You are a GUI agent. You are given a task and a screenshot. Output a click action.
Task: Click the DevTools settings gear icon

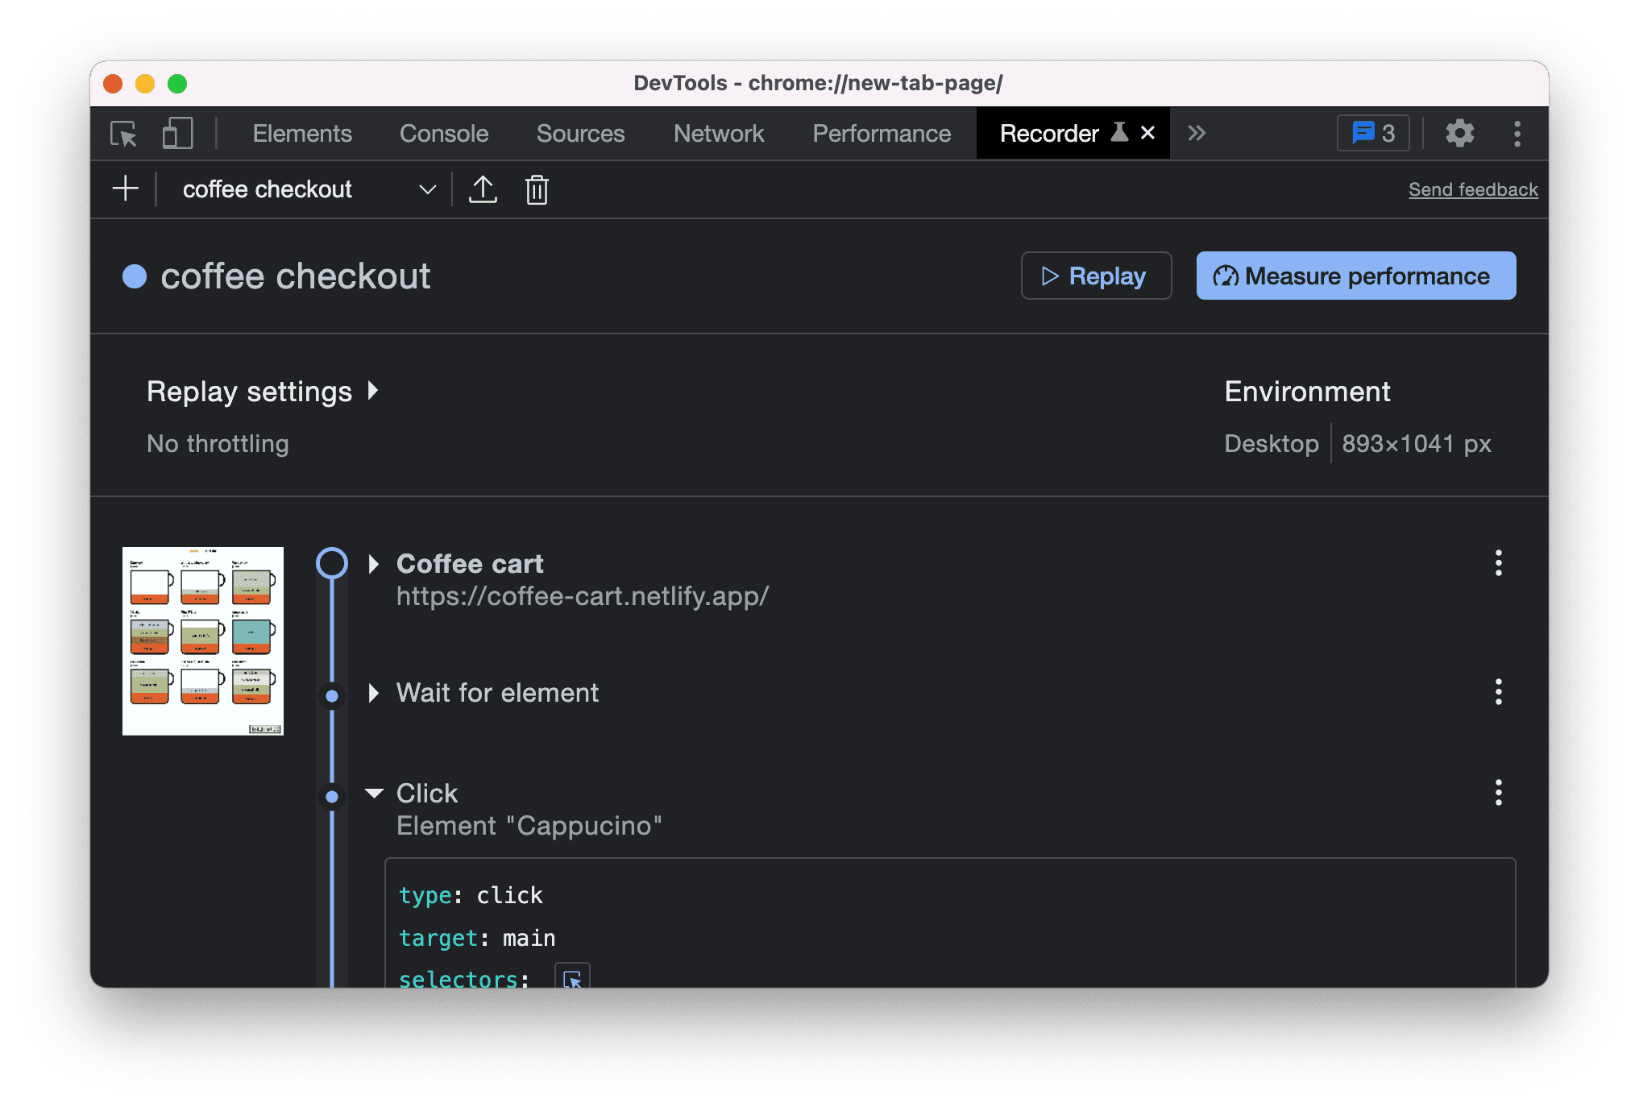coord(1459,134)
